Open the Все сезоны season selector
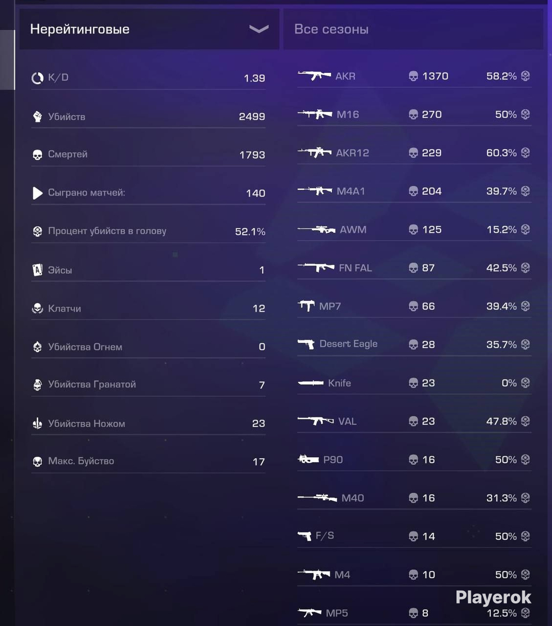The image size is (552, 626). pyautogui.click(x=413, y=29)
